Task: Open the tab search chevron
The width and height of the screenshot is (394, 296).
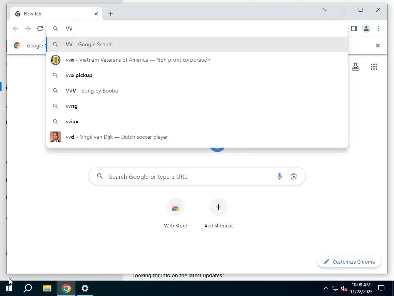Action: point(325,10)
